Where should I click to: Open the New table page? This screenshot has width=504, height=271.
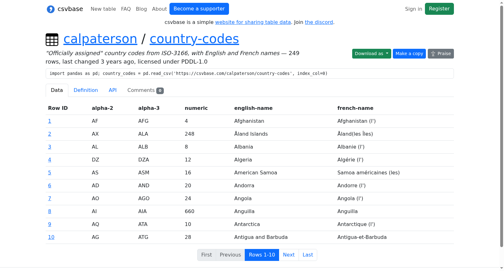tap(103, 9)
